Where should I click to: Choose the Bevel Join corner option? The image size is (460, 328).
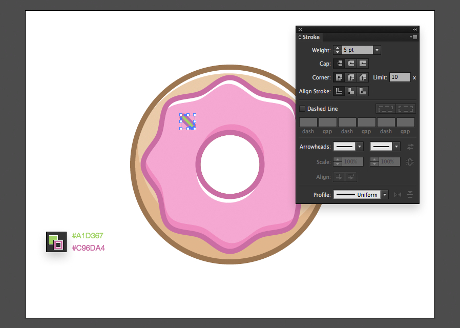tap(363, 77)
